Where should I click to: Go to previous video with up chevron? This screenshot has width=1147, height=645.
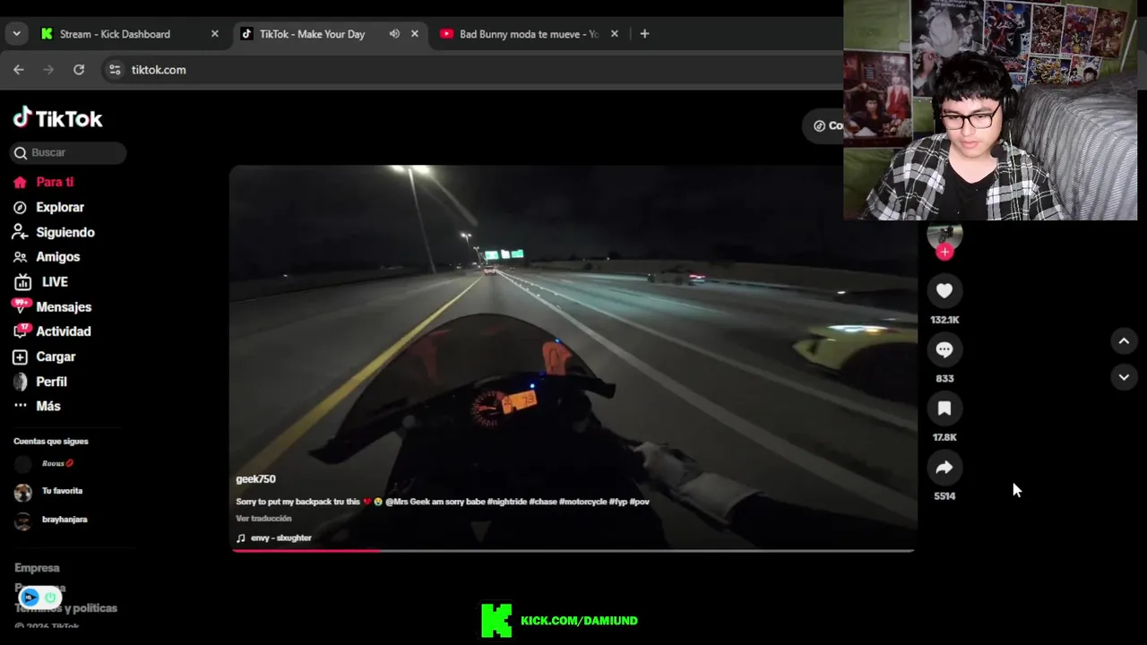[1124, 341]
